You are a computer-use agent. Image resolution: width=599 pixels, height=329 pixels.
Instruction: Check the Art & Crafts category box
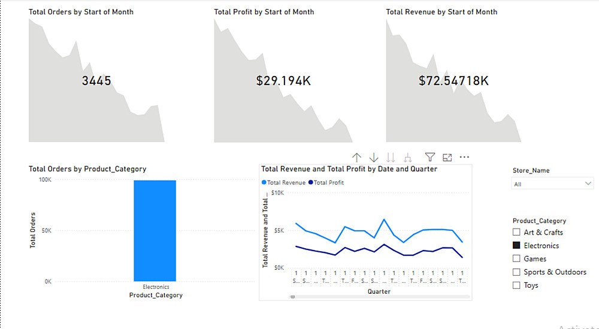click(x=516, y=233)
